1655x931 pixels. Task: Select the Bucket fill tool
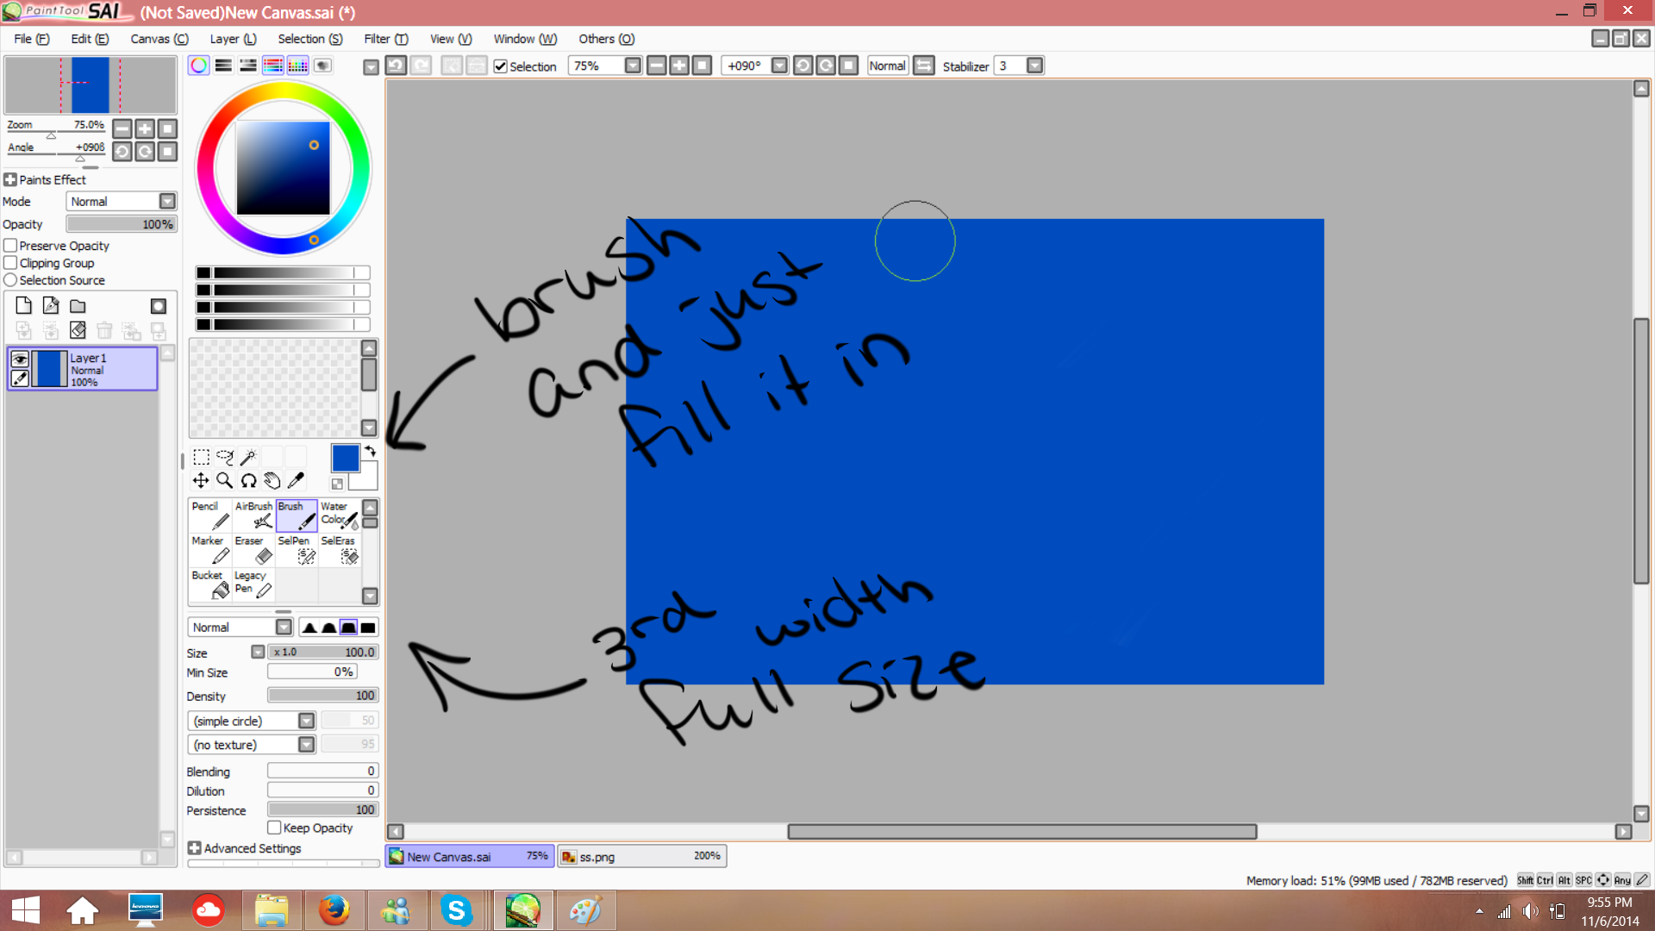coord(209,584)
